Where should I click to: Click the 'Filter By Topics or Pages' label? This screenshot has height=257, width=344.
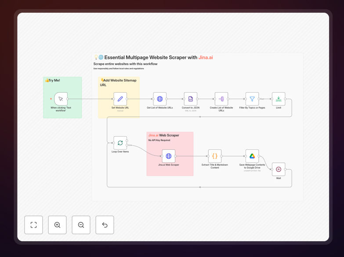click(x=252, y=108)
